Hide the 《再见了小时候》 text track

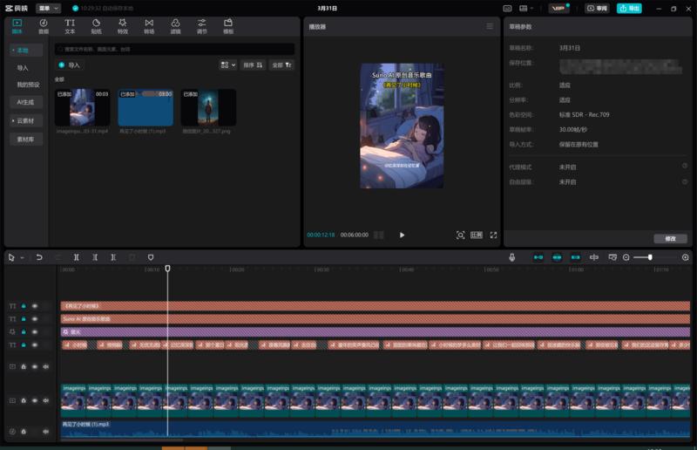pos(36,306)
